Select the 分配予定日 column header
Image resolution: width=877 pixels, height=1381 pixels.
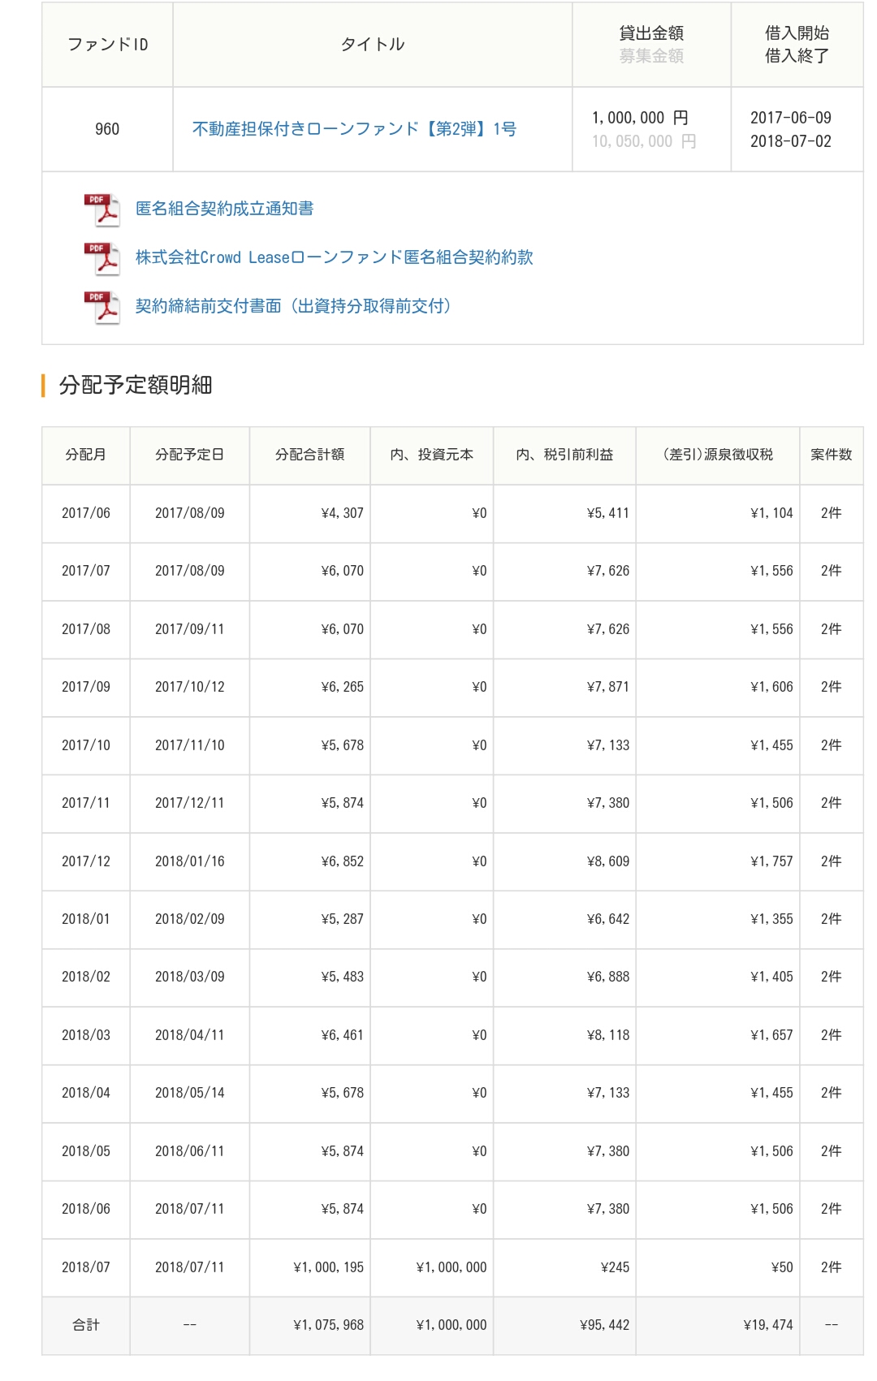pyautogui.click(x=189, y=455)
